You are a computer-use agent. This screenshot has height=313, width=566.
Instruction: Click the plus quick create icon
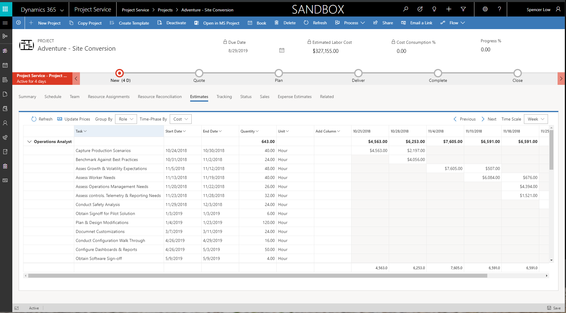(x=449, y=9)
